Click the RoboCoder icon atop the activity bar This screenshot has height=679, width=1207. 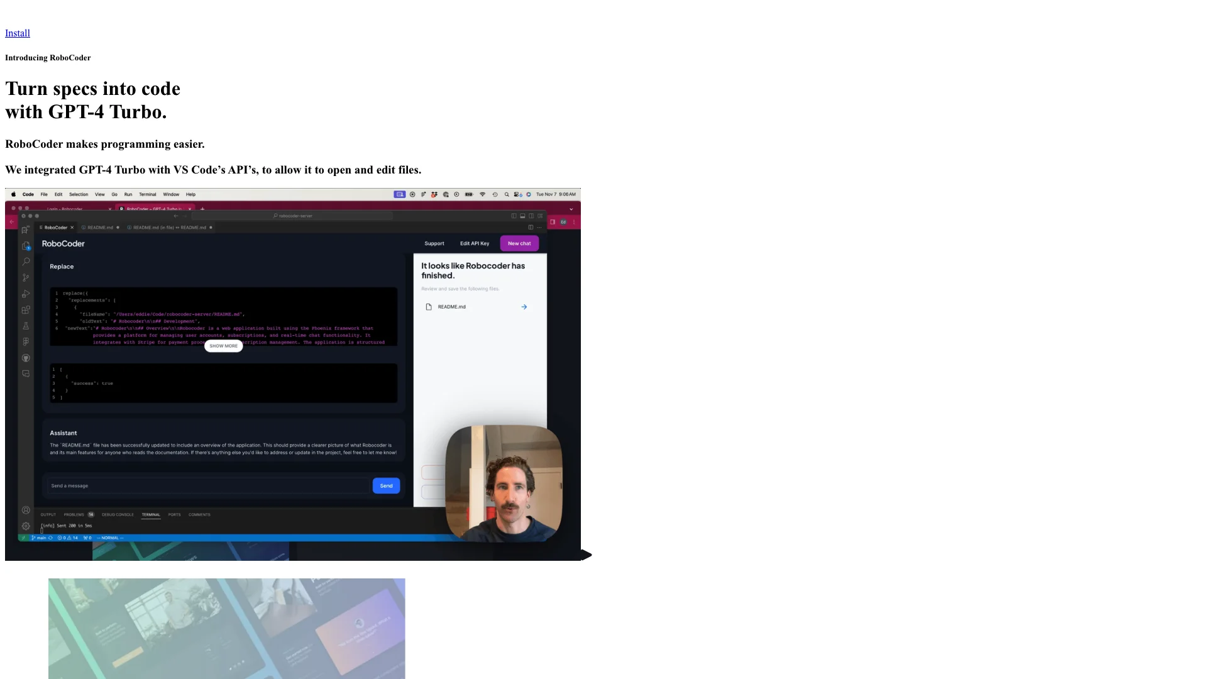point(26,229)
